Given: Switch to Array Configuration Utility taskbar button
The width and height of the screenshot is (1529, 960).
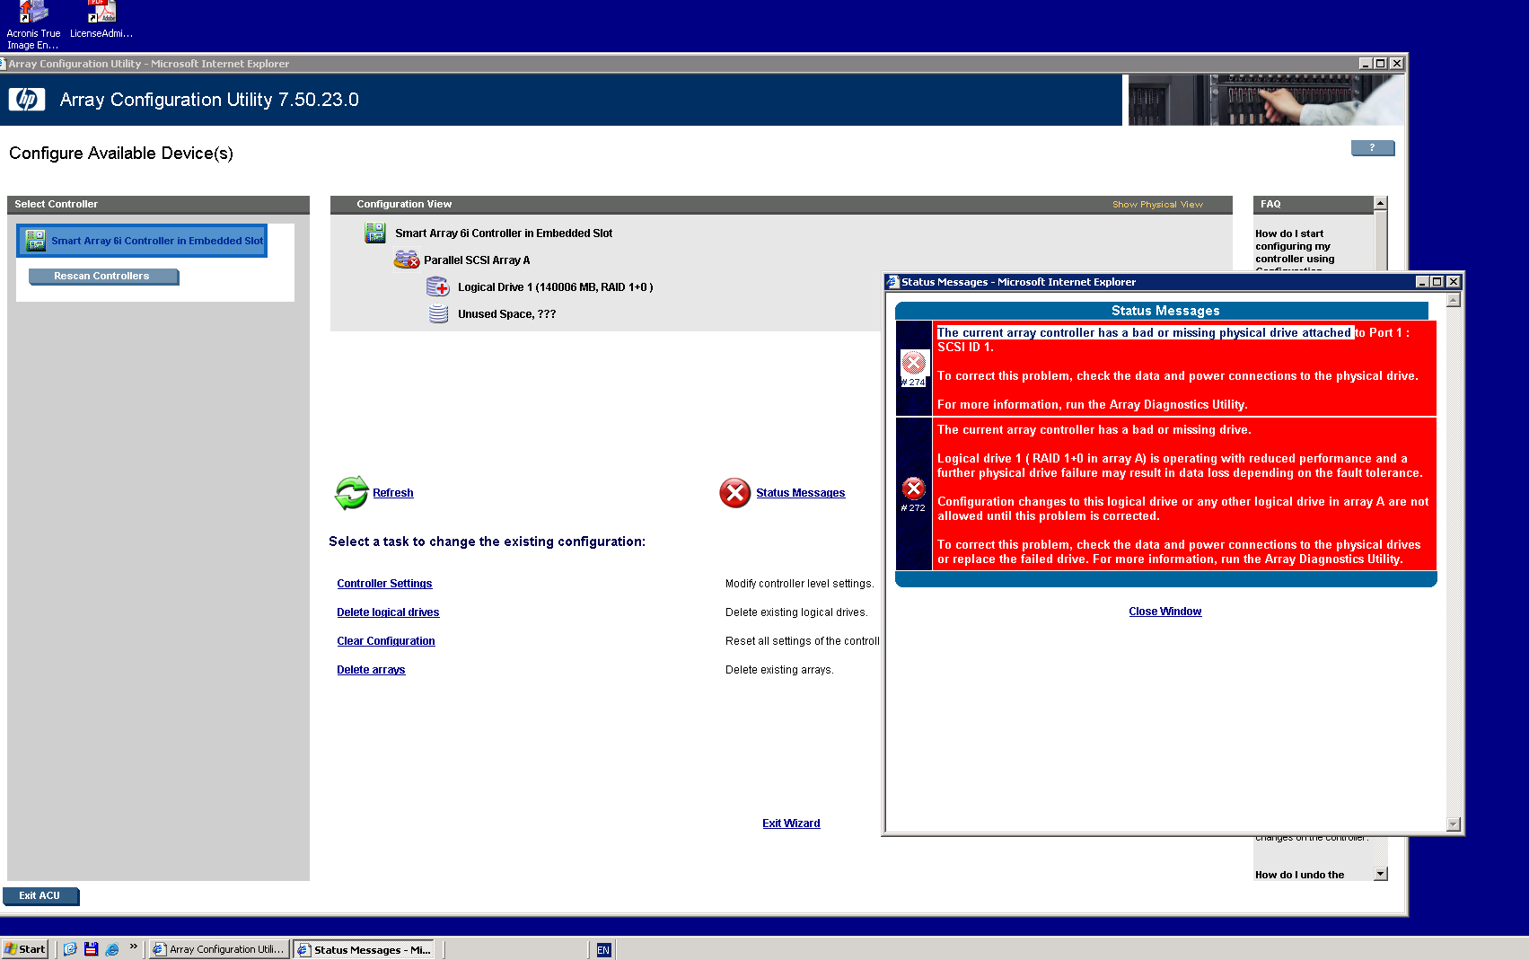Looking at the screenshot, I should tap(219, 949).
